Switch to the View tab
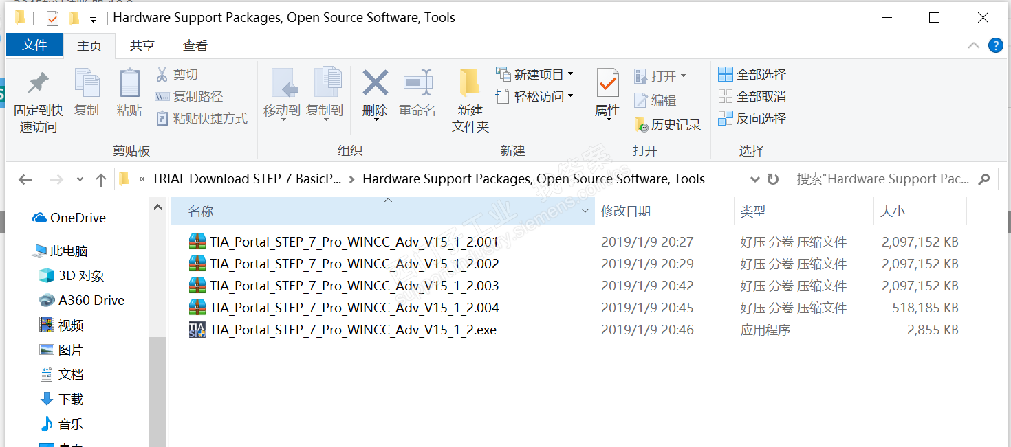The height and width of the screenshot is (447, 1011). [195, 45]
